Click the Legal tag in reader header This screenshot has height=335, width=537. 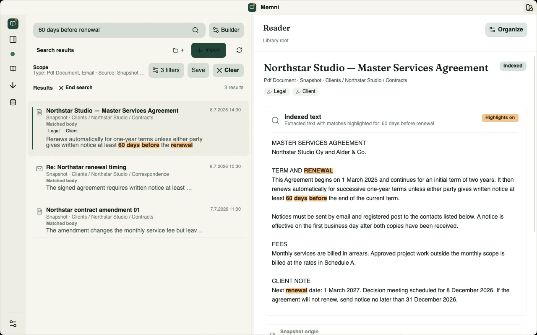coord(277,91)
